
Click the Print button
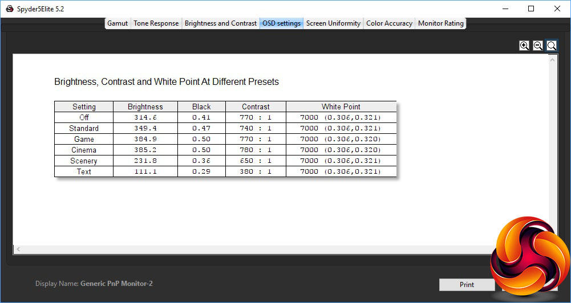point(467,285)
